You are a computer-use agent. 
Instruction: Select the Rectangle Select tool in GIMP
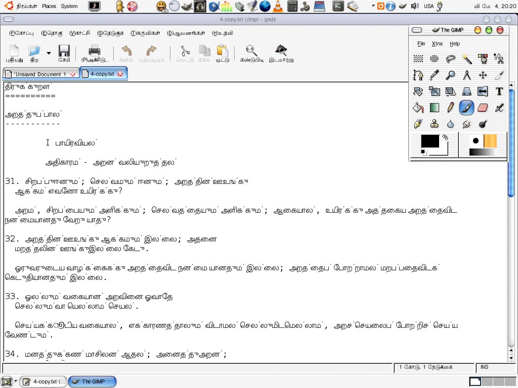(418, 59)
